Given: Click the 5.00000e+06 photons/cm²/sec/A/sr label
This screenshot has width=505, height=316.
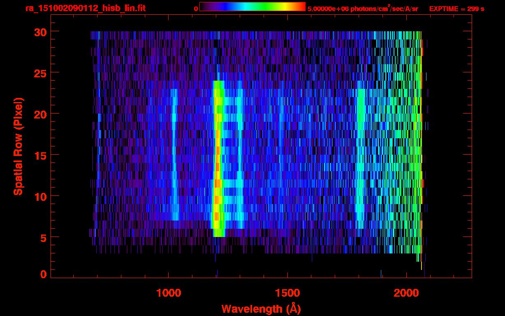Looking at the screenshot, I should [x=363, y=9].
